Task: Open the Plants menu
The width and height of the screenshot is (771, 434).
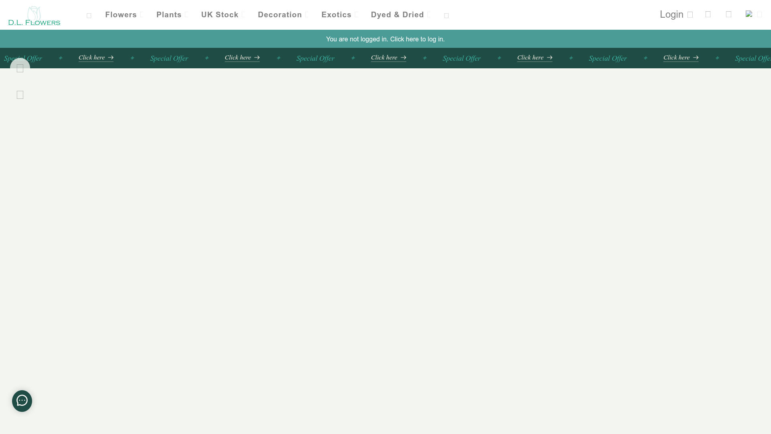Action: pyautogui.click(x=169, y=15)
